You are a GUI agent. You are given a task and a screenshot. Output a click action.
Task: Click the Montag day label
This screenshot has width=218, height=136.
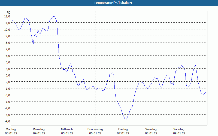coord(11,129)
